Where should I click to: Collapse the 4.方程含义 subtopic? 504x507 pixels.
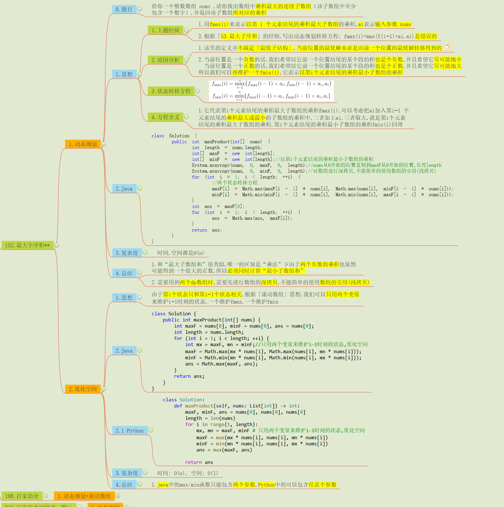coord(186,117)
